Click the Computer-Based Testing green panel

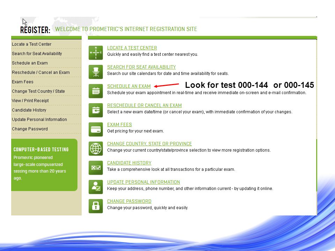pyautogui.click(x=44, y=165)
